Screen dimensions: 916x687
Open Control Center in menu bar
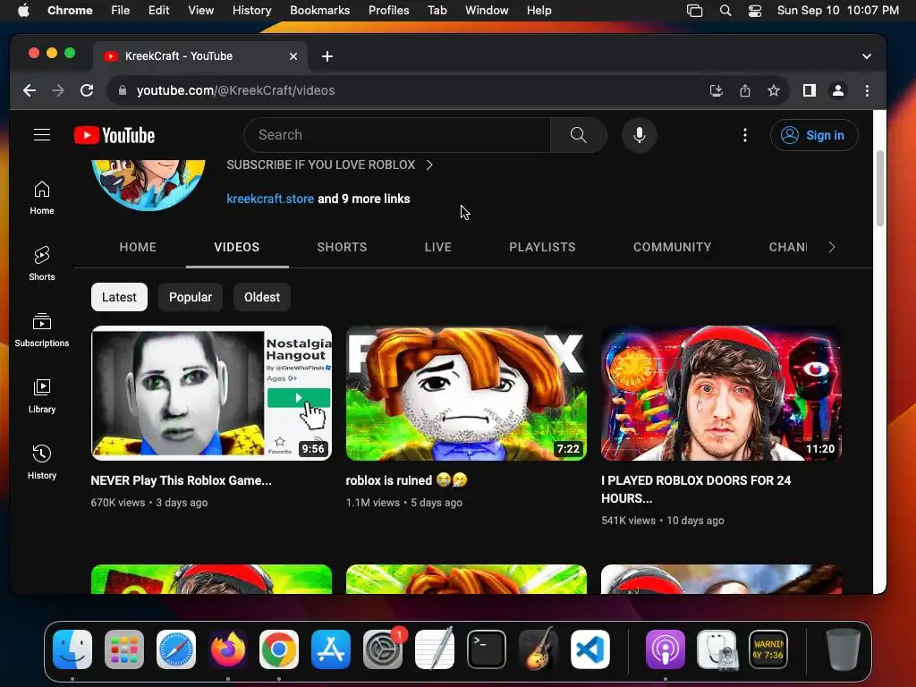tap(755, 11)
